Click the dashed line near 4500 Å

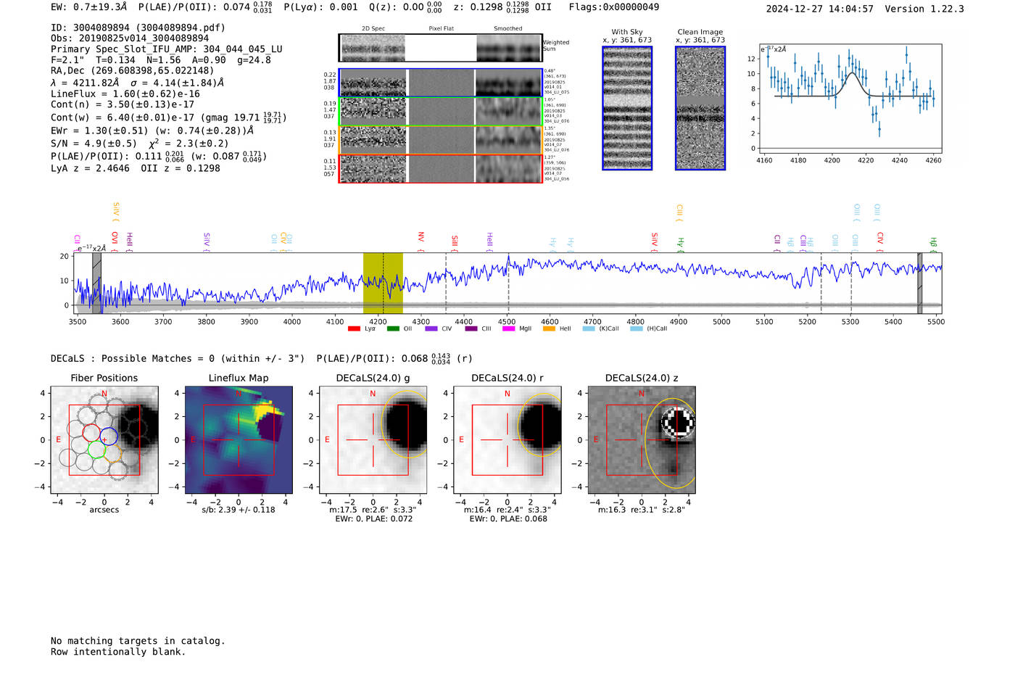pos(507,283)
